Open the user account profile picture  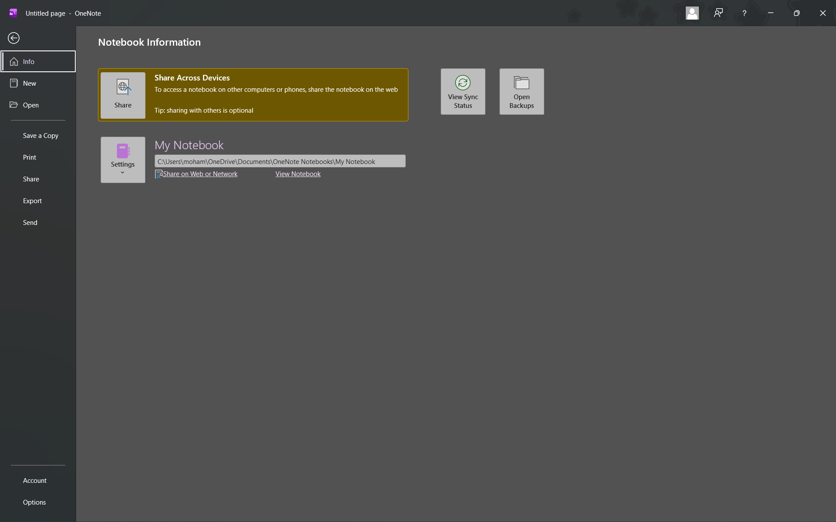[692, 13]
